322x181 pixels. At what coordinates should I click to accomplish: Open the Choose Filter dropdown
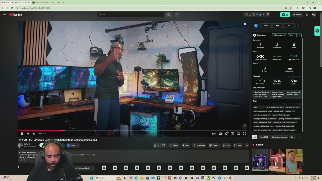tap(84, 168)
